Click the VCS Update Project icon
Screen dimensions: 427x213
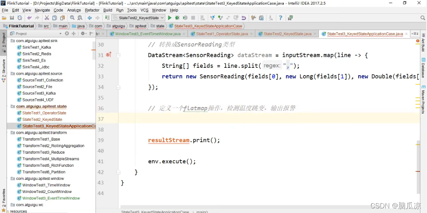click(213, 18)
